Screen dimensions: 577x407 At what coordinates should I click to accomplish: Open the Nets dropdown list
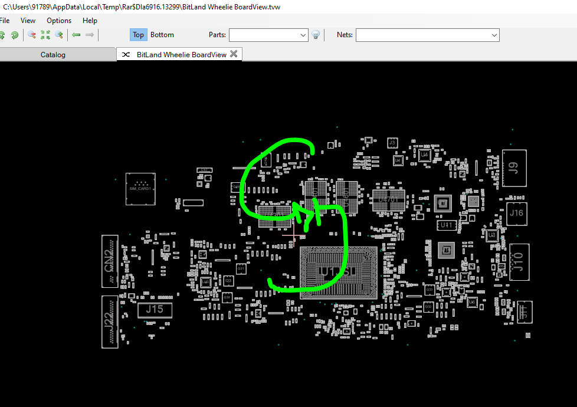tap(494, 35)
